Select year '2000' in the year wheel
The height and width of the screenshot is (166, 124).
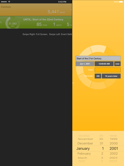[x=114, y=144]
